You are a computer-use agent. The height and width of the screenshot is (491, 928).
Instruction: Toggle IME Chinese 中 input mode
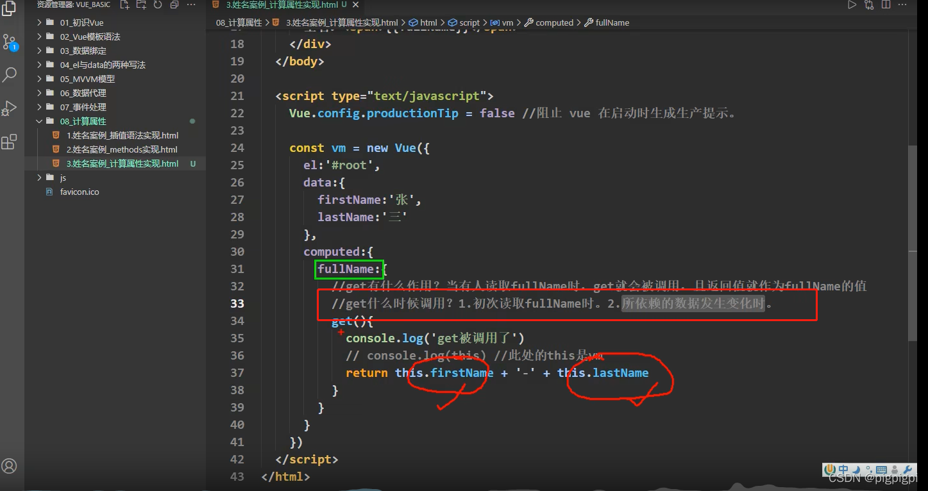coord(843,470)
